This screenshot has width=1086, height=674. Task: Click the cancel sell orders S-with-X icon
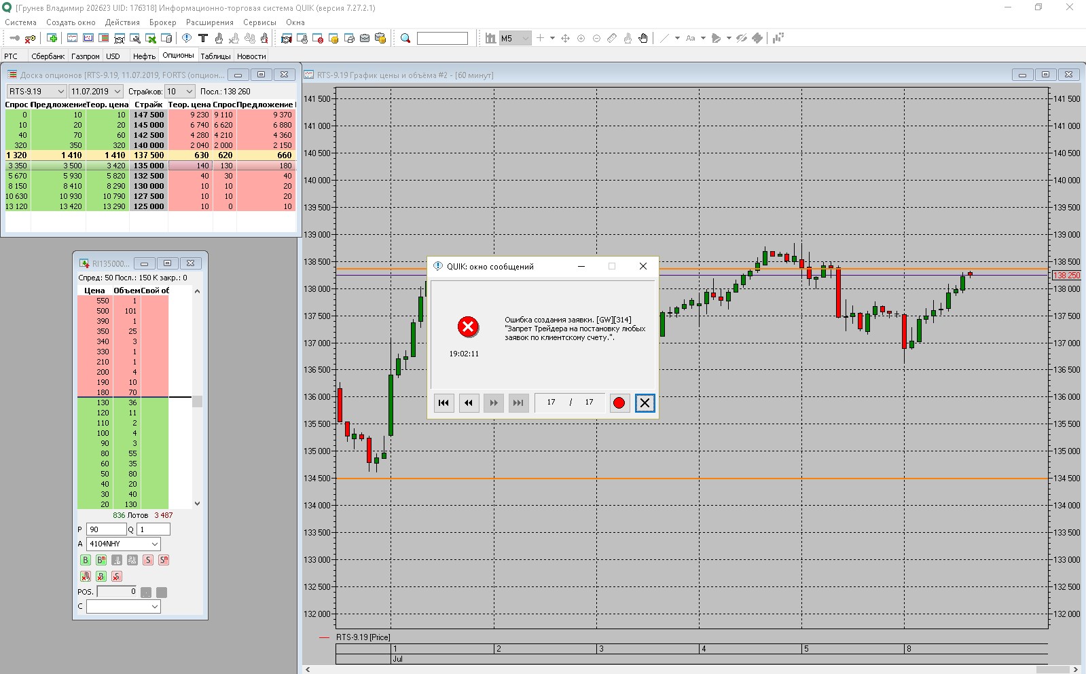click(x=117, y=576)
